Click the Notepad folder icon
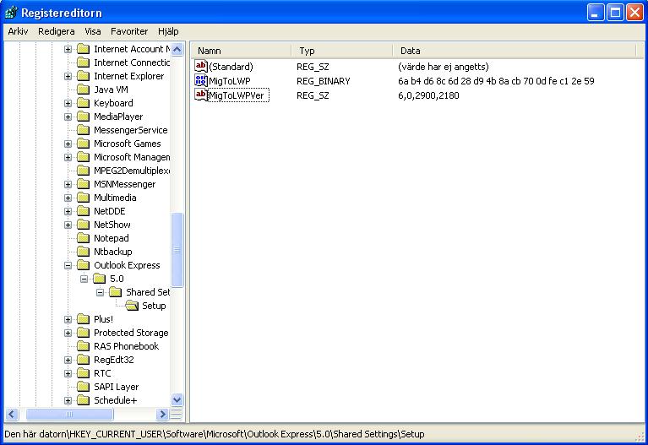Image resolution: width=648 pixels, height=445 pixels. [x=83, y=238]
